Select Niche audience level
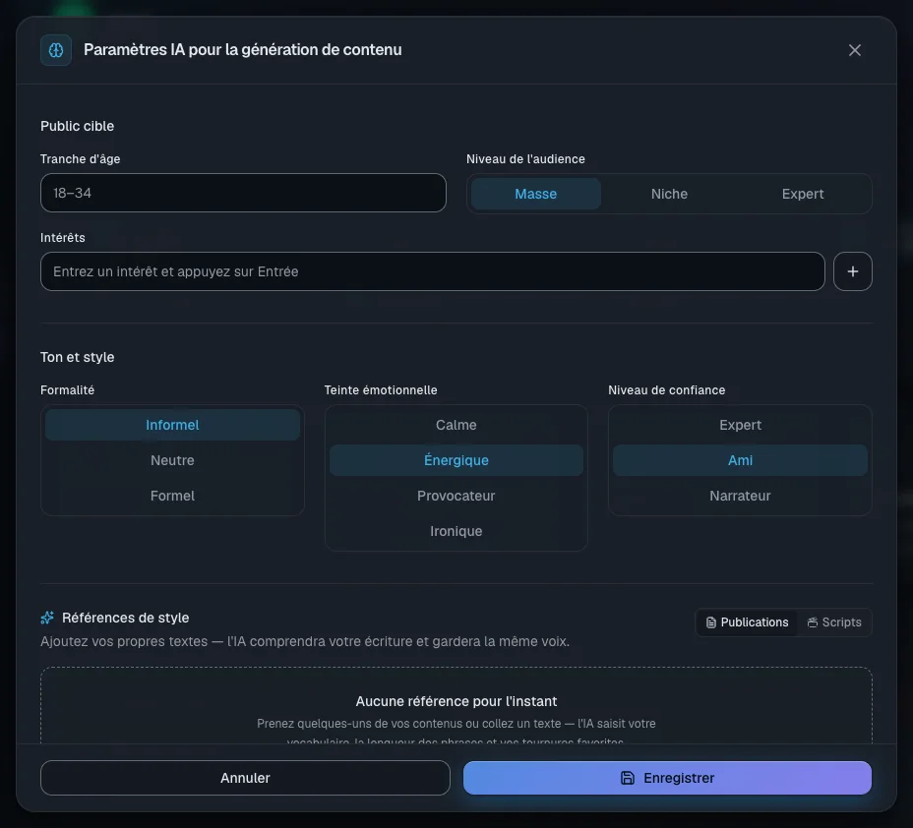913x828 pixels. click(669, 194)
